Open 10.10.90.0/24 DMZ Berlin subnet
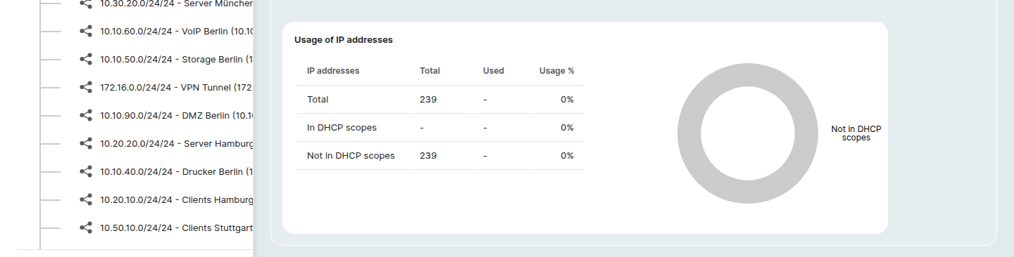 click(x=176, y=115)
